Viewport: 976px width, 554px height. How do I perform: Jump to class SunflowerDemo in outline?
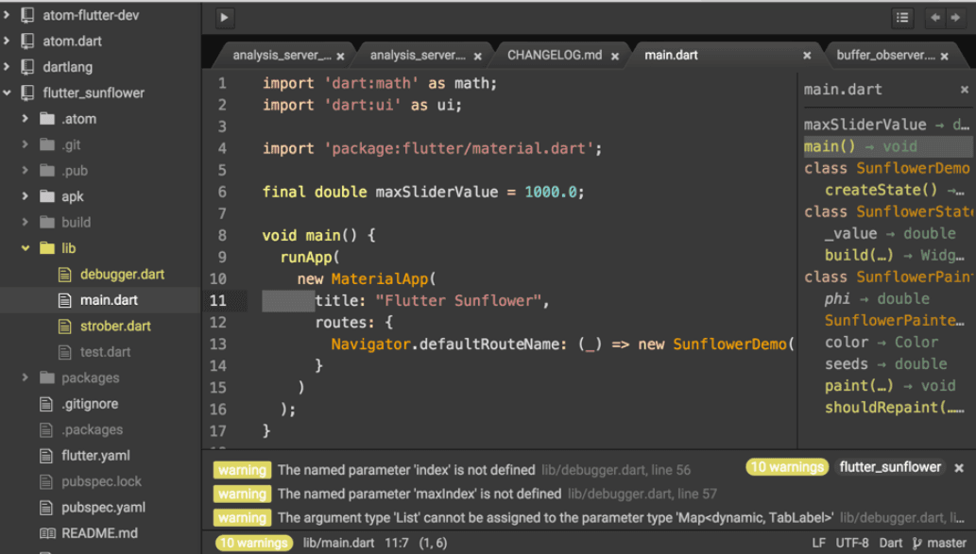pos(887,169)
